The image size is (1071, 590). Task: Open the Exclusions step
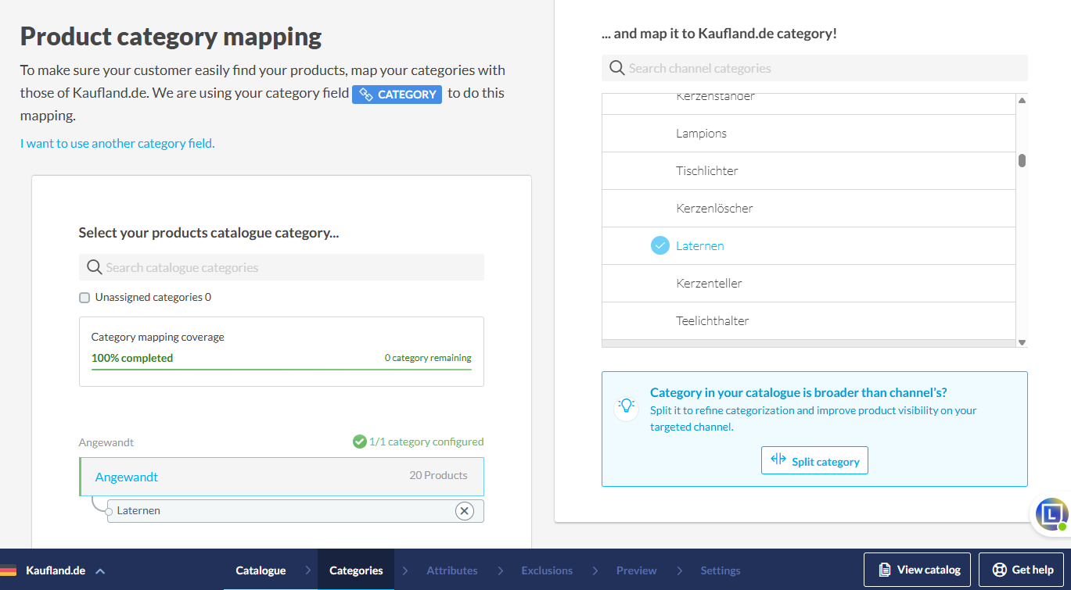pos(547,570)
